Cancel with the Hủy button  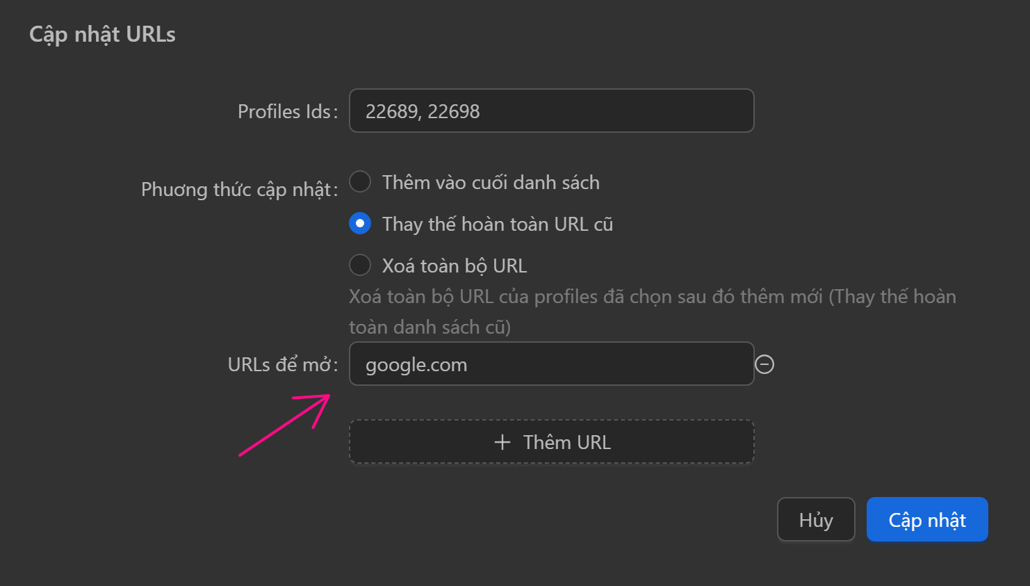coord(816,519)
